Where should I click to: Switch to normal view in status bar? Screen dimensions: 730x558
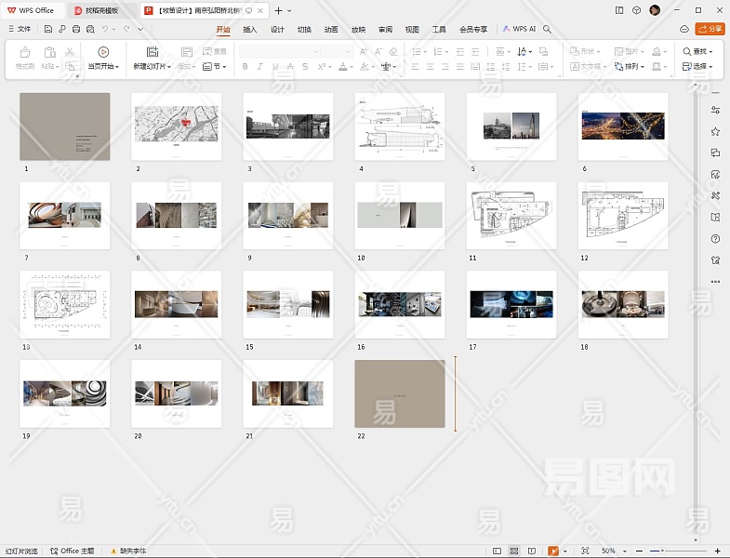(x=498, y=551)
